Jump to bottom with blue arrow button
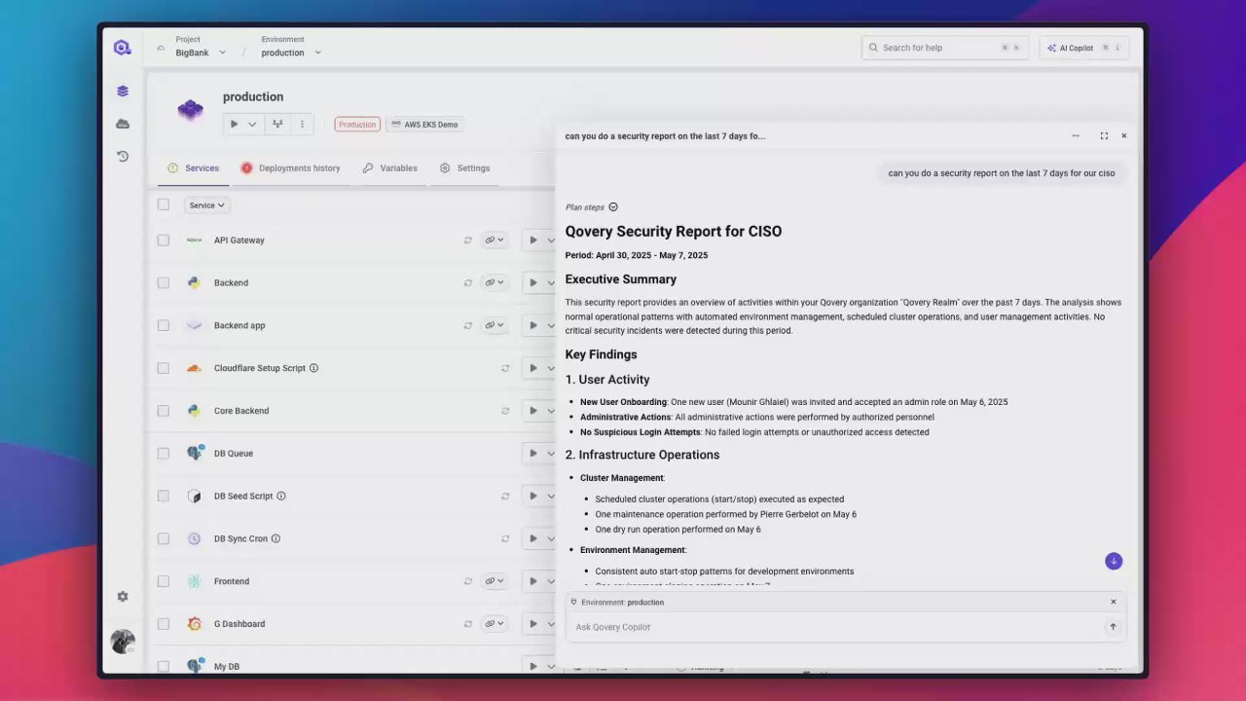The height and width of the screenshot is (701, 1246). tap(1114, 561)
